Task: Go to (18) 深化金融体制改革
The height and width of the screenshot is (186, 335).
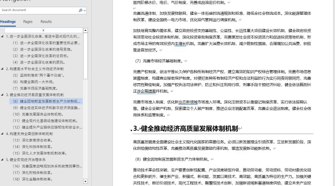Action: pos(33,179)
